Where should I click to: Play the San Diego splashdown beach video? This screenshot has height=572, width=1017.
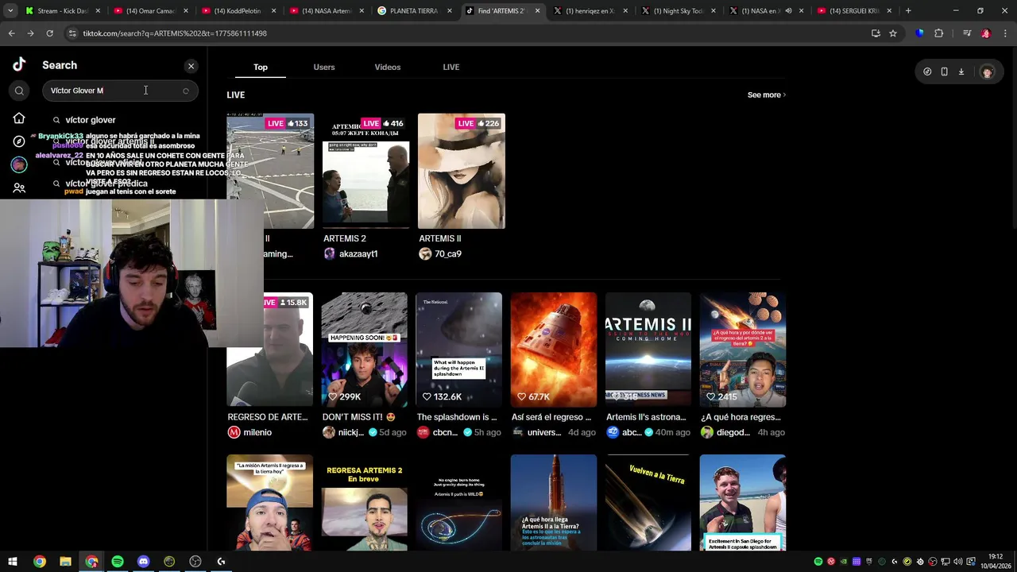click(743, 503)
